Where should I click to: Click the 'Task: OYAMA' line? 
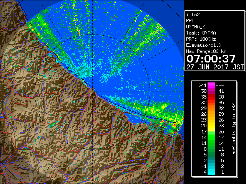(x=201, y=33)
